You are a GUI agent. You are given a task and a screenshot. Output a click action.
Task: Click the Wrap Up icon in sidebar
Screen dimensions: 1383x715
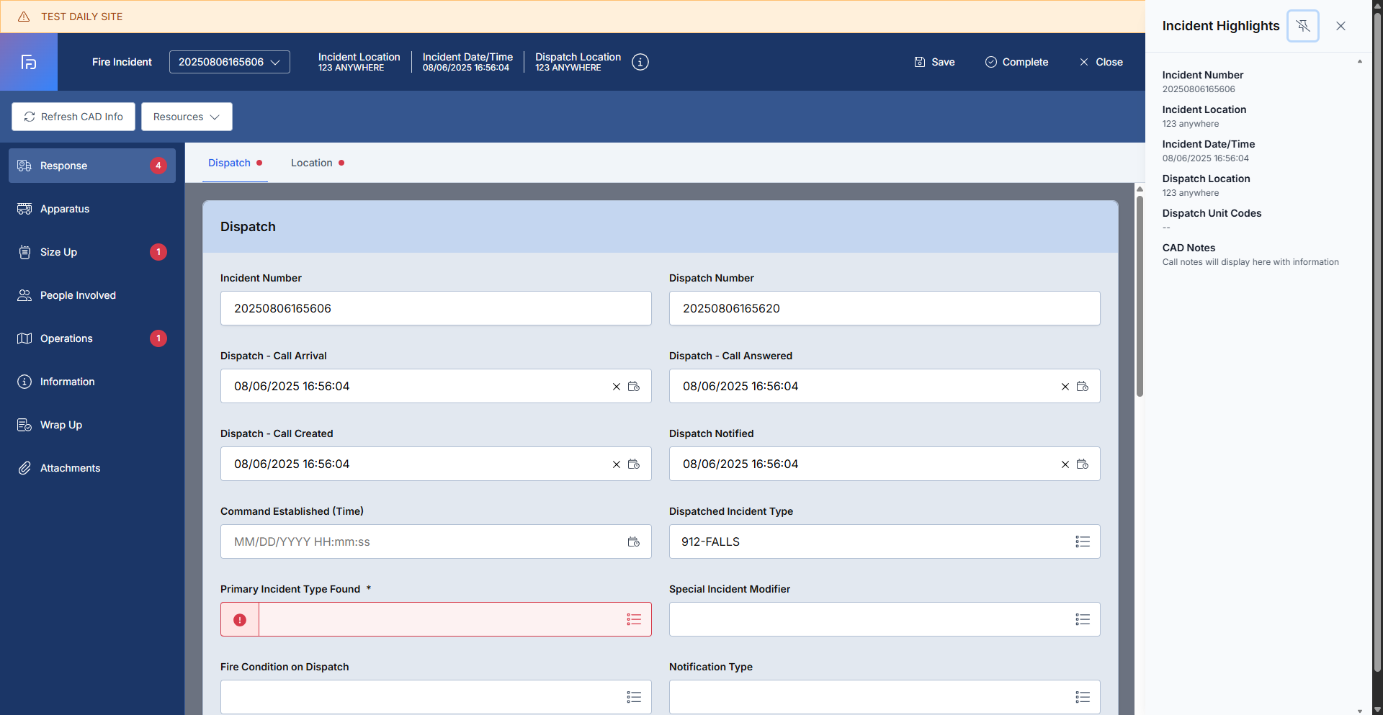coord(24,425)
